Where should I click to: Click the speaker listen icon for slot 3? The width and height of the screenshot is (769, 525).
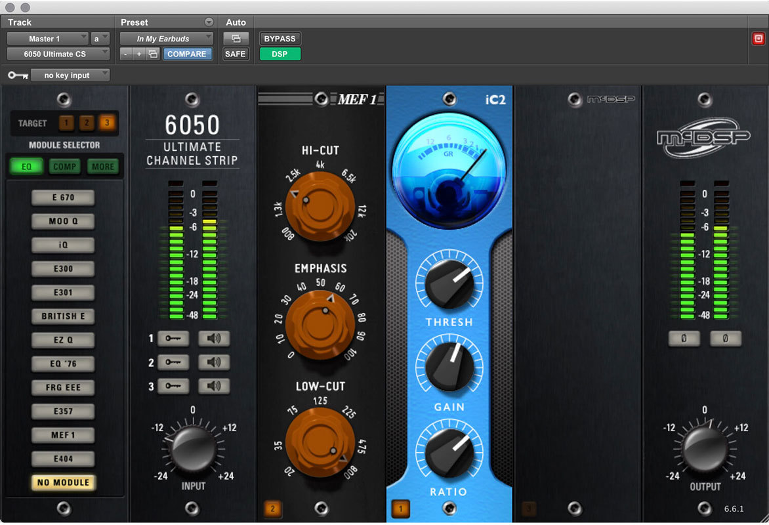(x=215, y=386)
